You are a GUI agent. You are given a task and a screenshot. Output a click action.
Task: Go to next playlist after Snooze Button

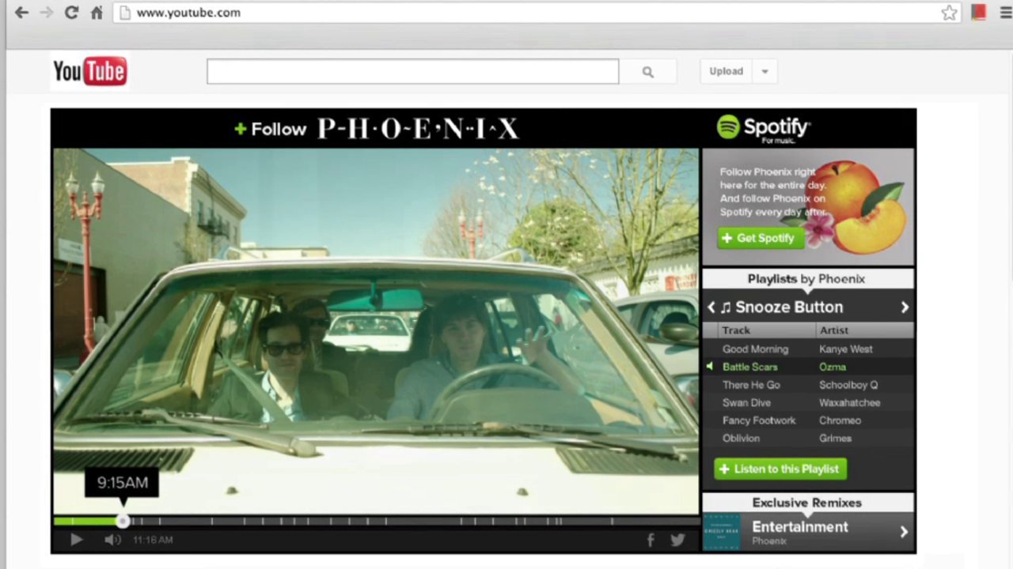tap(904, 307)
